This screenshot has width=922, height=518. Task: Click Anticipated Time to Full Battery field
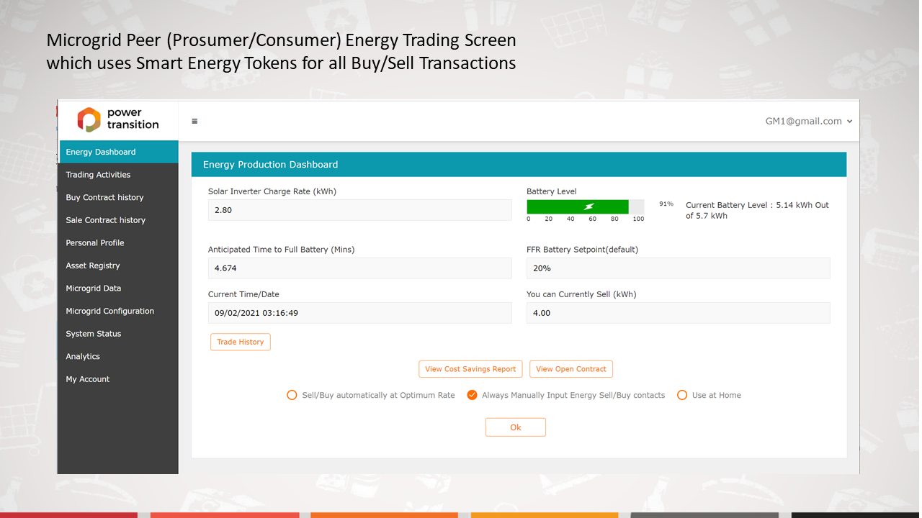[x=360, y=268]
